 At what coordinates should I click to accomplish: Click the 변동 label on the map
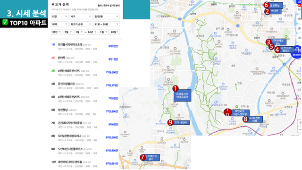click(239, 83)
